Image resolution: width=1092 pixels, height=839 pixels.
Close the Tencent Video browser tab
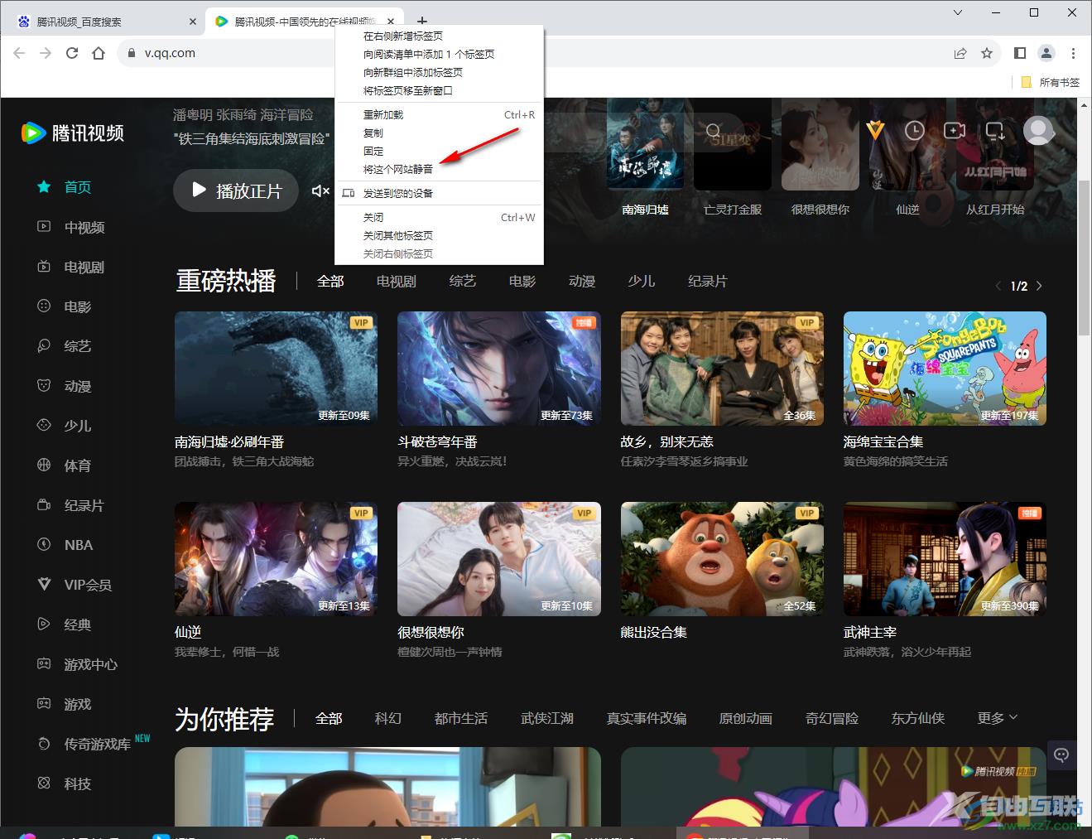click(391, 22)
